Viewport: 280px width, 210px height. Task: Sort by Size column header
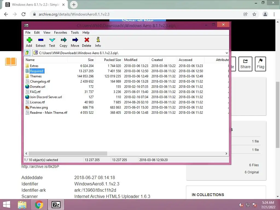[81, 60]
